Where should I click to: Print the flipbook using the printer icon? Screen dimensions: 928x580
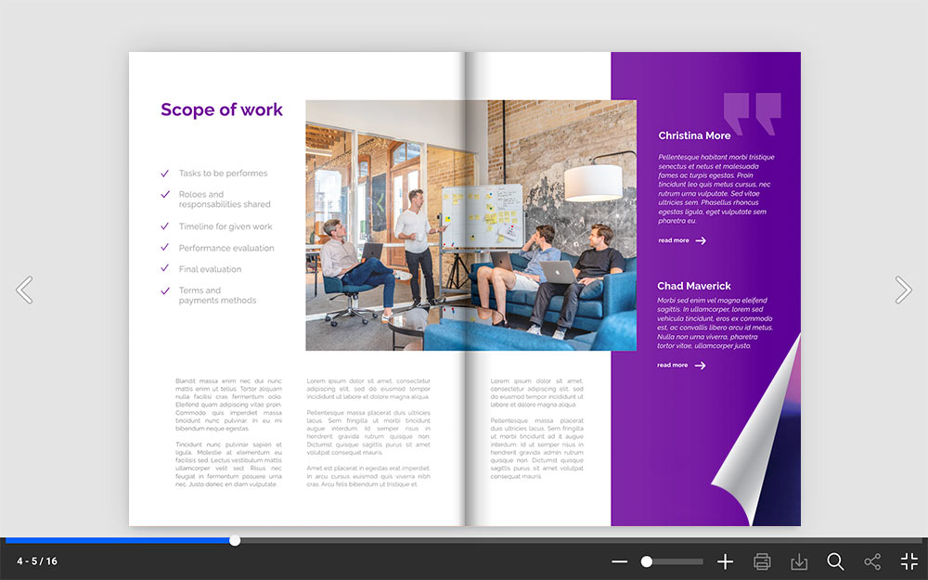tap(762, 561)
